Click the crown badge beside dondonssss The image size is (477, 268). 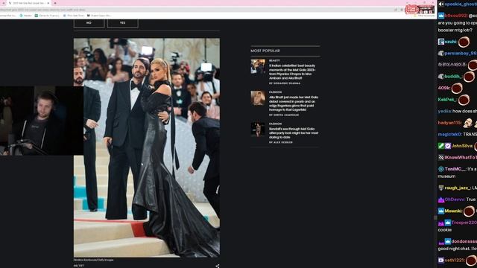pos(448,241)
